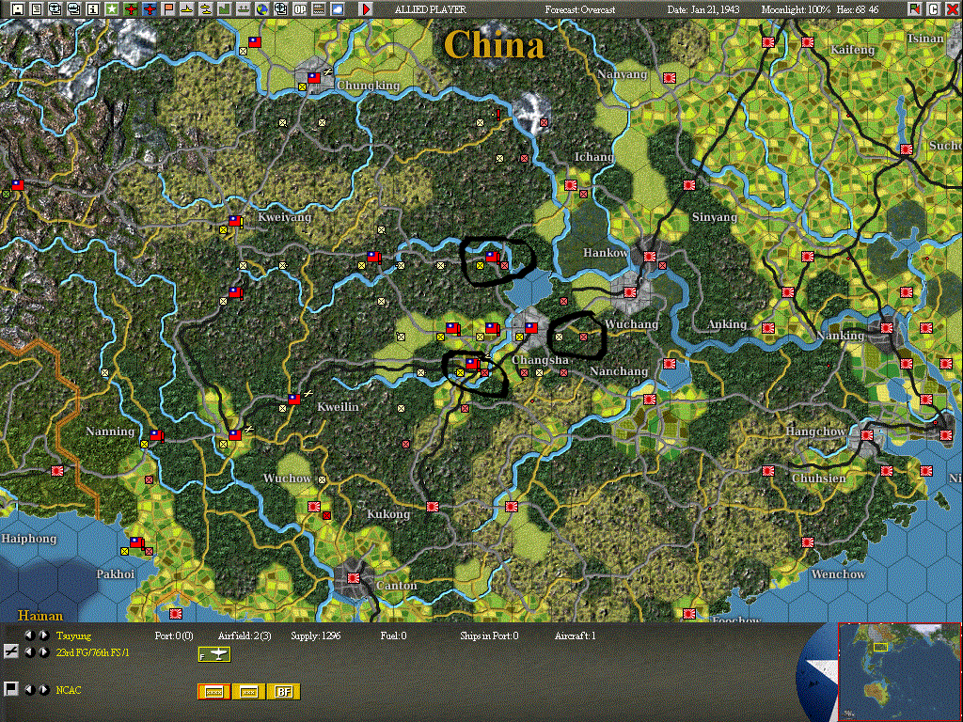Click the 'Port: 0(0)' value
Viewport: 963px width, 722px height.
point(174,636)
